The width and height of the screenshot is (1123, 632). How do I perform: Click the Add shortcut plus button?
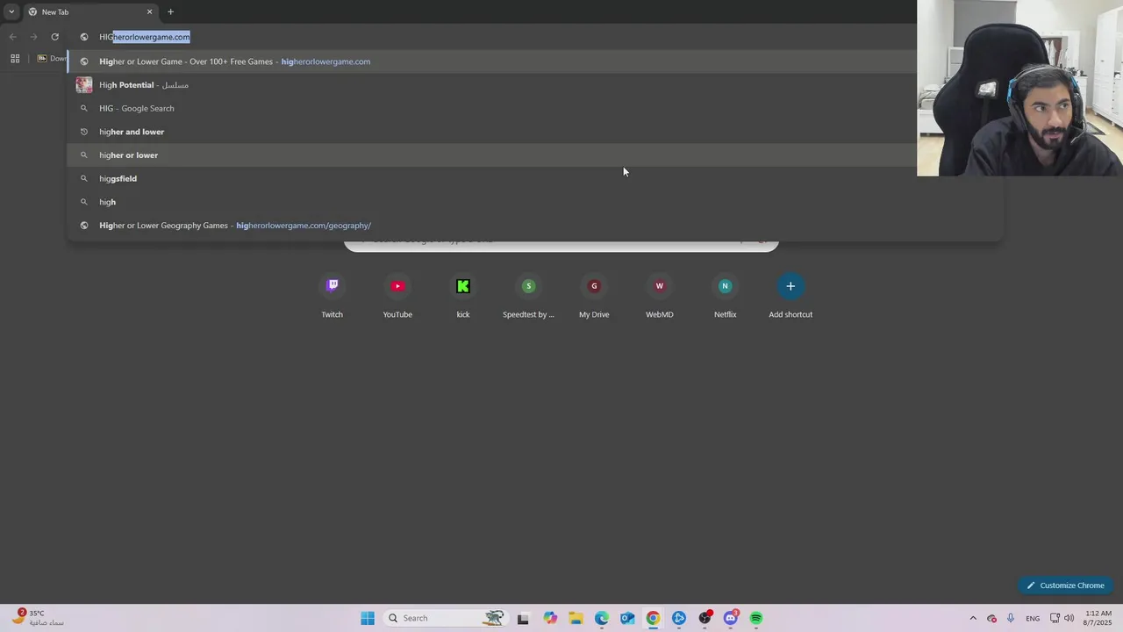(790, 286)
